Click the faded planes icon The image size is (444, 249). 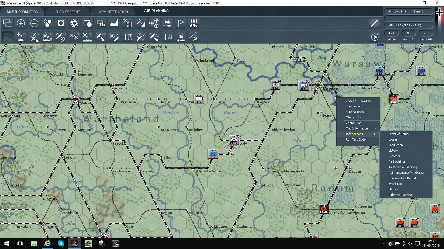(x=141, y=37)
